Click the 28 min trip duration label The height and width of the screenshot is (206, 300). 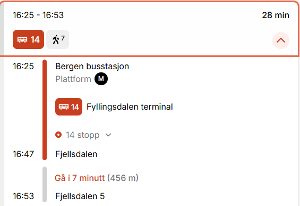coord(276,15)
